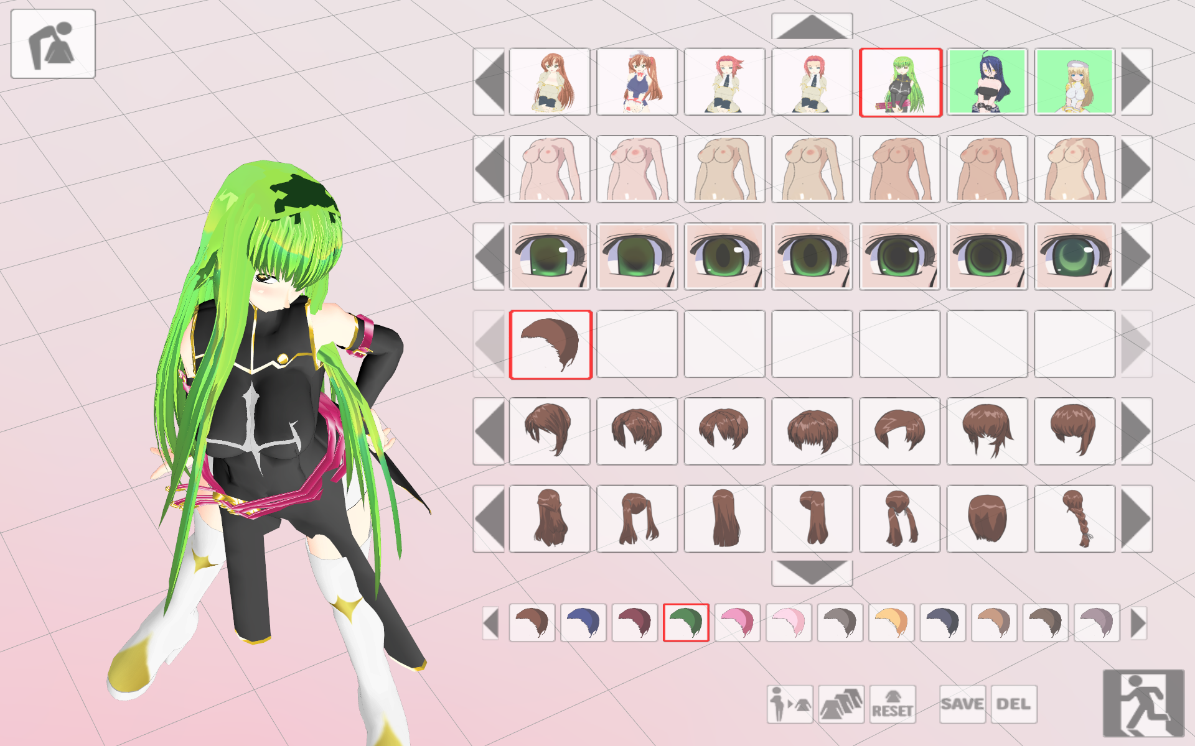The image size is (1195, 746).
Task: Click the character-to-outfit transfer icon
Action: [x=789, y=704]
